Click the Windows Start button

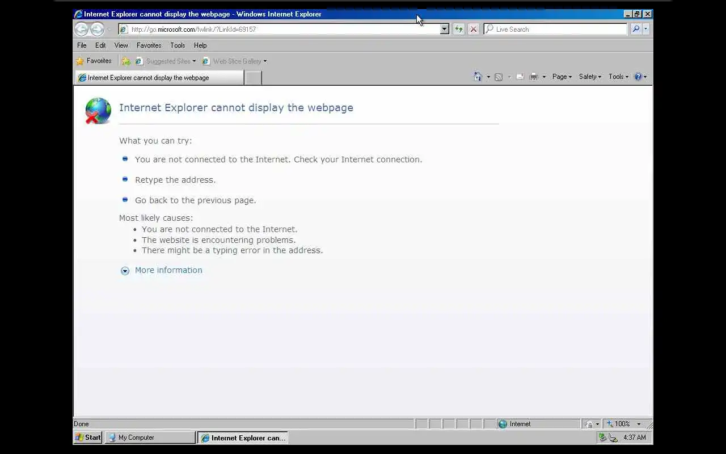point(88,438)
